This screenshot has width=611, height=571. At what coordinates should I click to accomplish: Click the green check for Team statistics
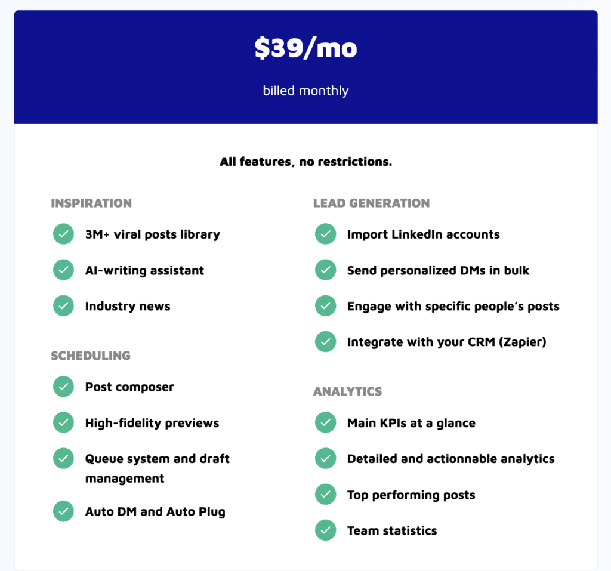click(x=326, y=530)
